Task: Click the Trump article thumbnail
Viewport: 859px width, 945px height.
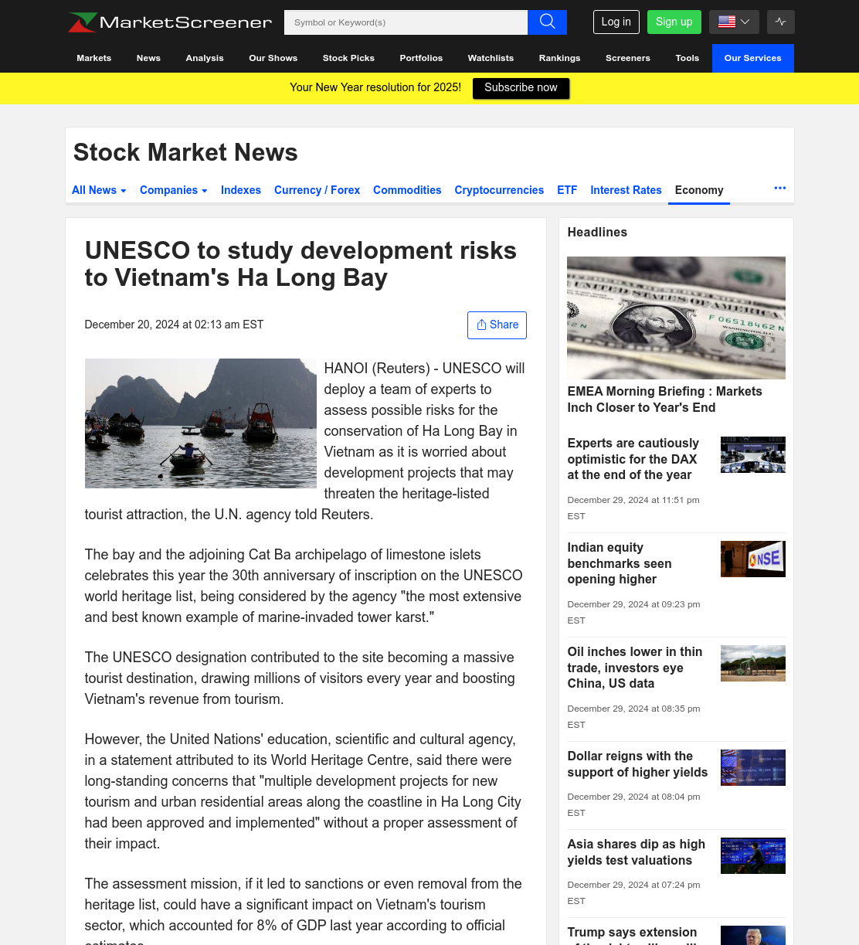Action: (753, 935)
